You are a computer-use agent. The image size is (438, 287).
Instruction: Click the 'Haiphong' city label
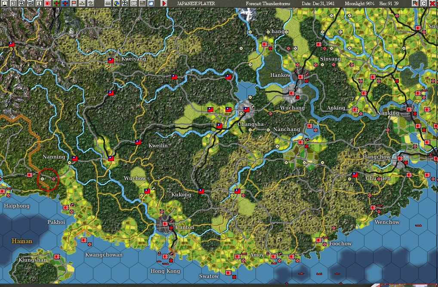(17, 206)
